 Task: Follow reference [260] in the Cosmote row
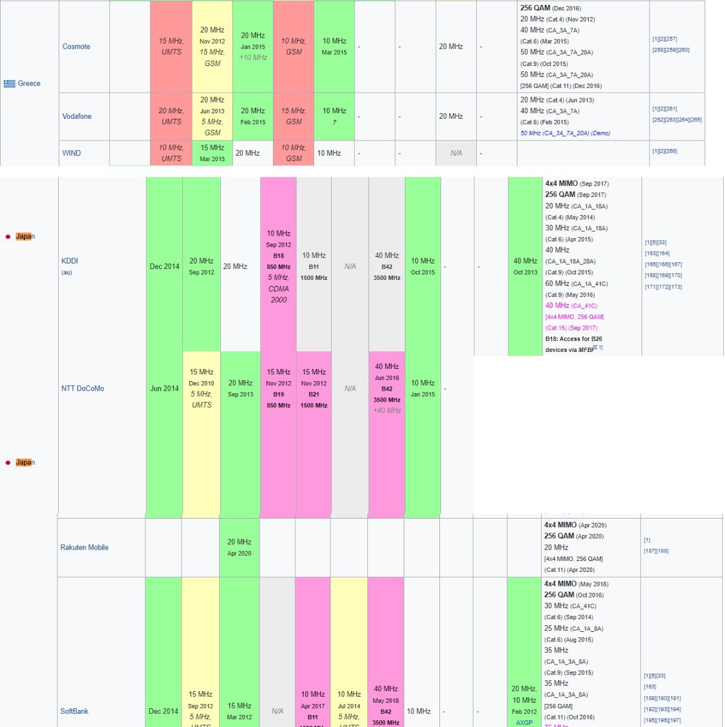pos(683,50)
